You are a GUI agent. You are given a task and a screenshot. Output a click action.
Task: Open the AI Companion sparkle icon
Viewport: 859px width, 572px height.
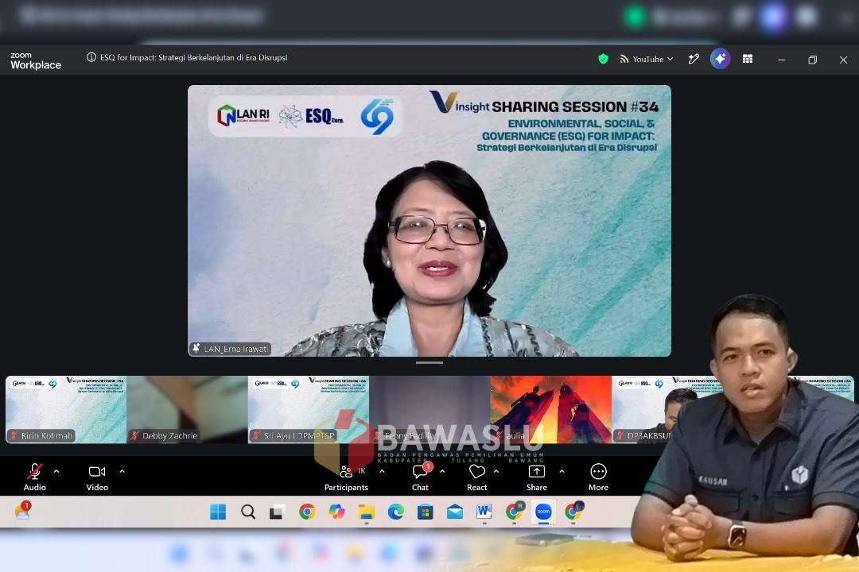click(720, 59)
